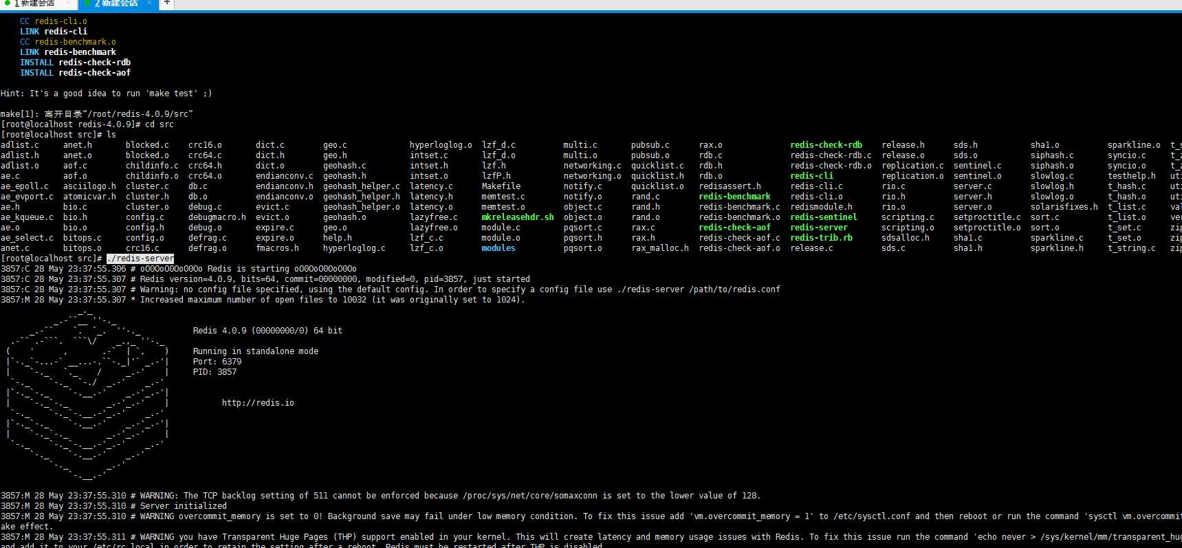Click the childinfo.c file name
Image resolution: width=1182 pixels, height=548 pixels.
pos(151,166)
